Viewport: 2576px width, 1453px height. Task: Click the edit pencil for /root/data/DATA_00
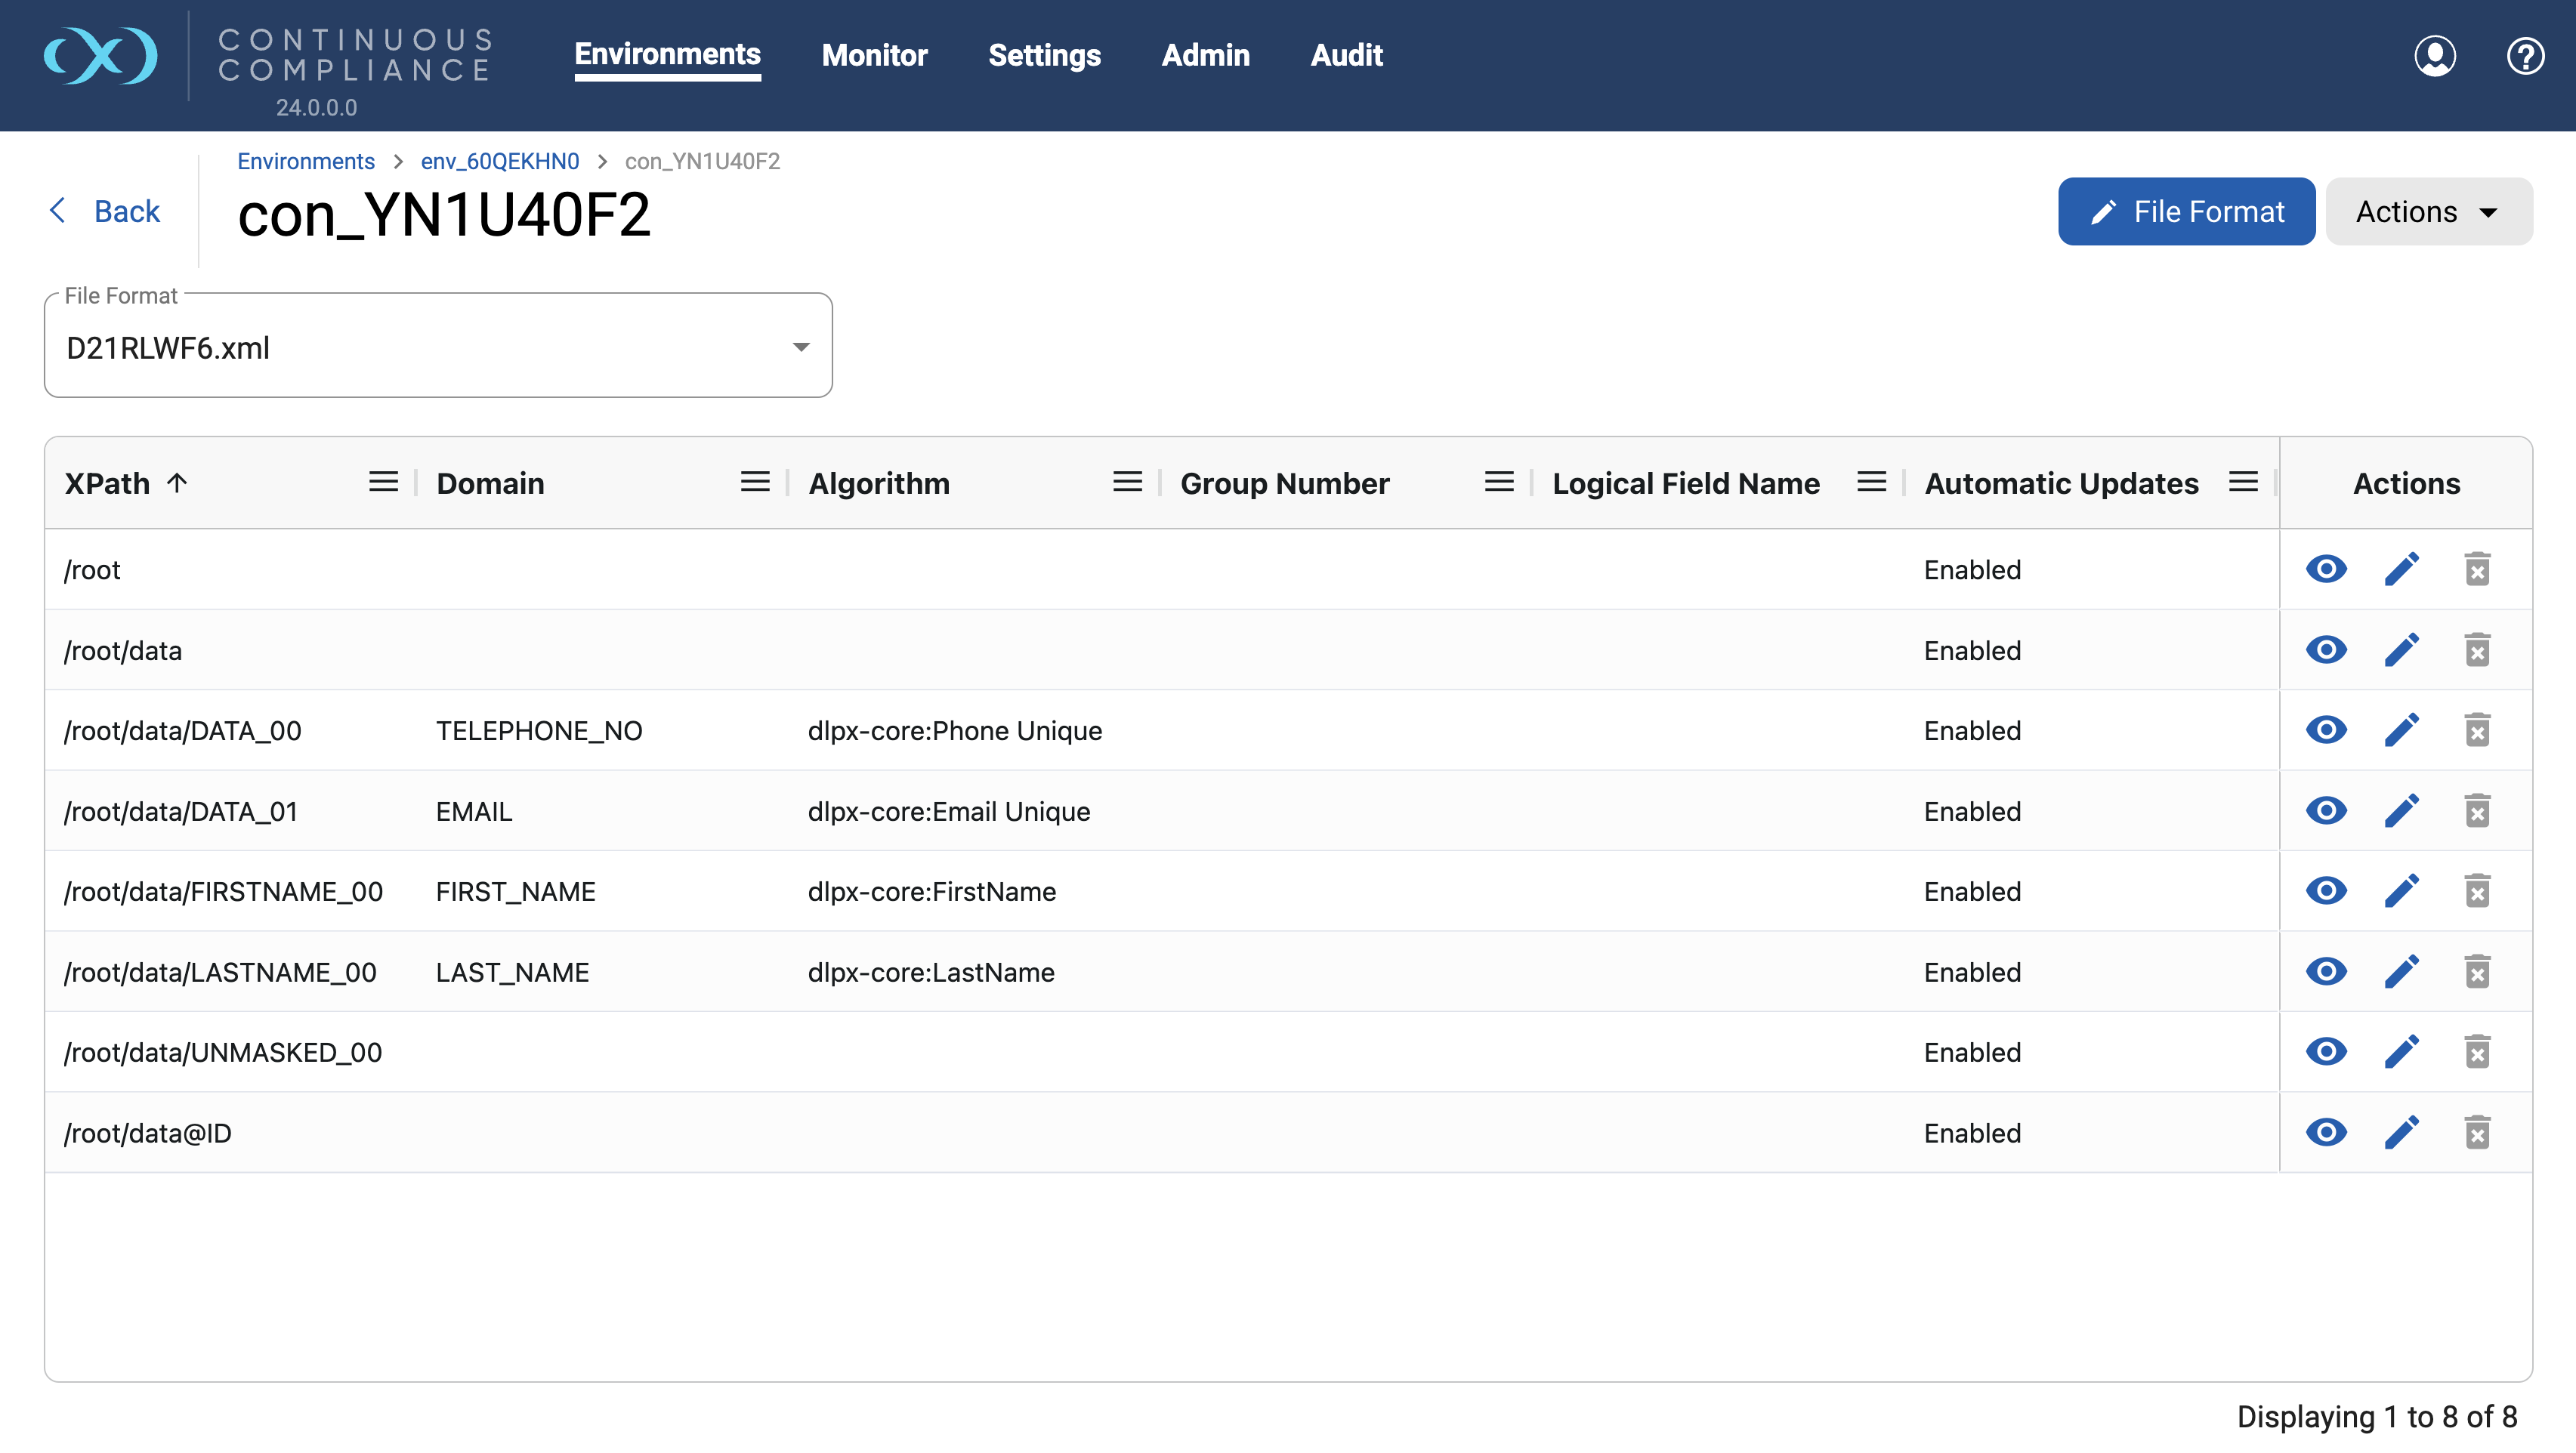2401,731
